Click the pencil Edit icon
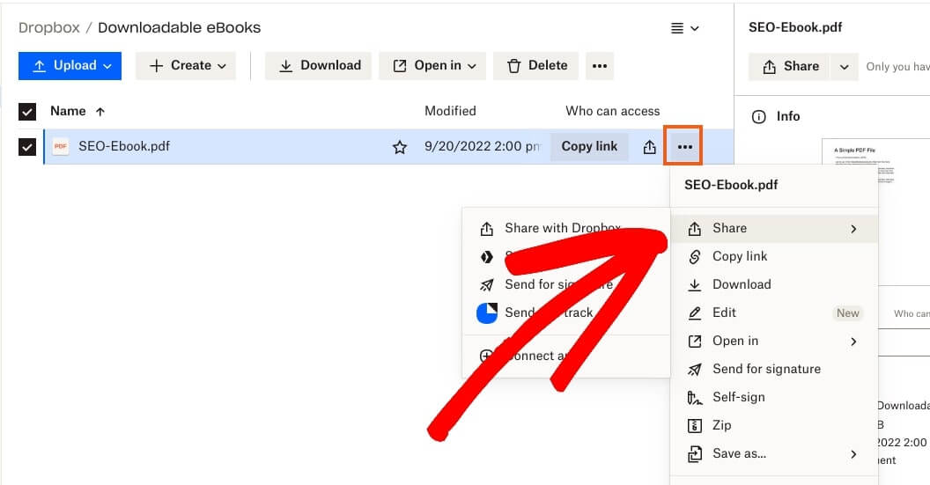The height and width of the screenshot is (485, 930). [695, 313]
